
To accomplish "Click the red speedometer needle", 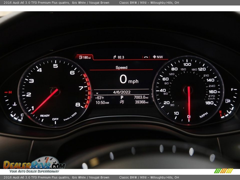I will pyautogui.click(x=189, y=103).
